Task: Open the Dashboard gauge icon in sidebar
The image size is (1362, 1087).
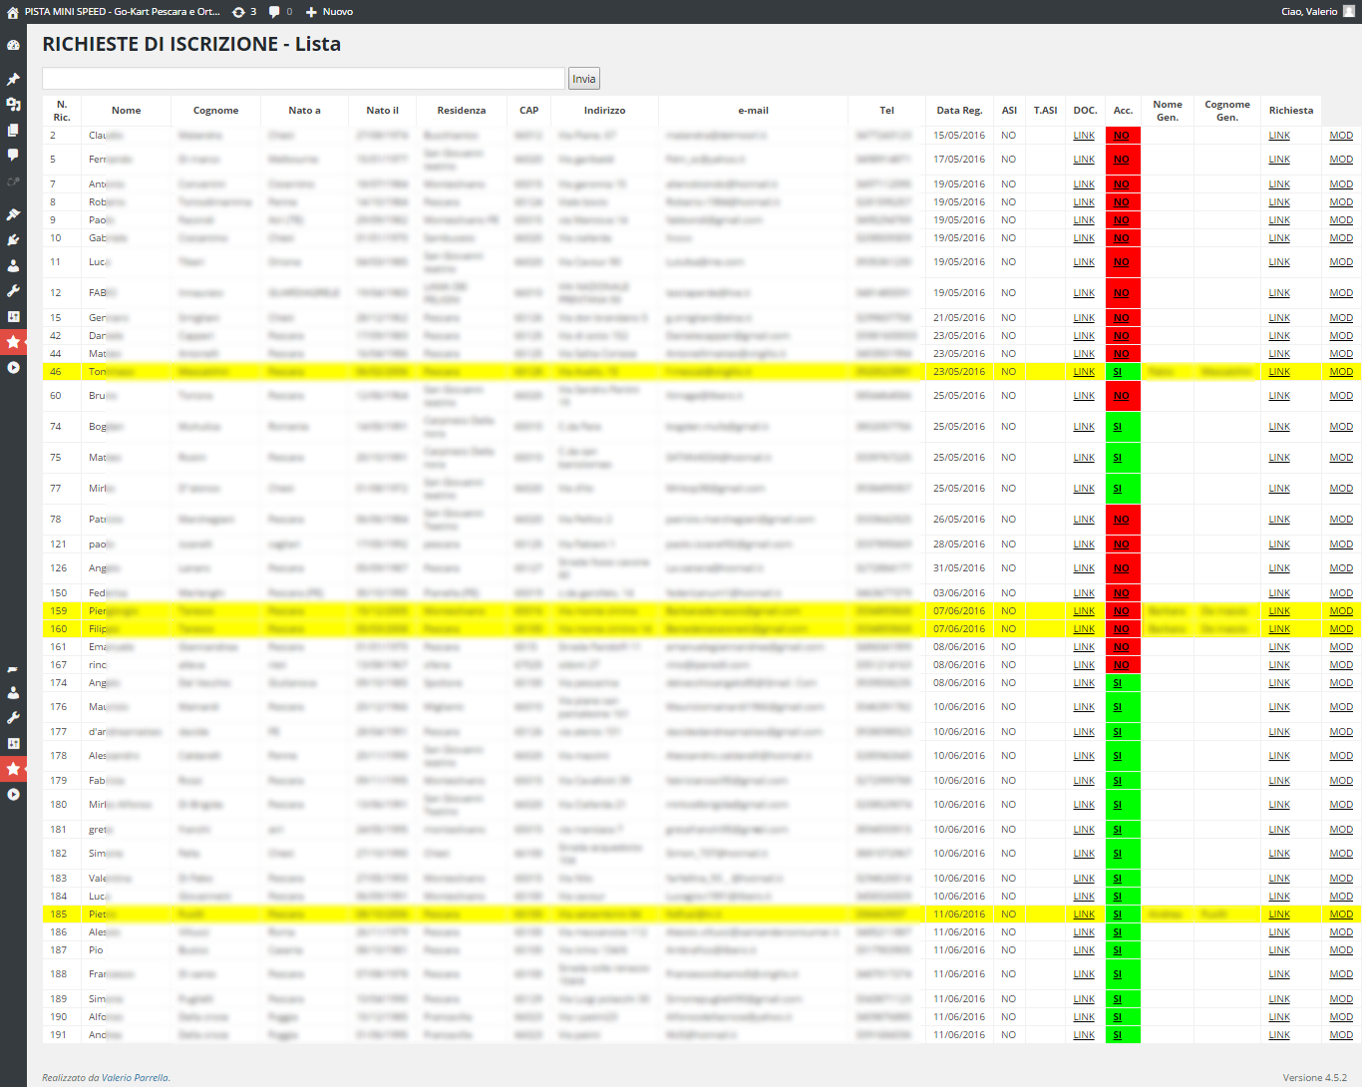Action: pyautogui.click(x=13, y=46)
